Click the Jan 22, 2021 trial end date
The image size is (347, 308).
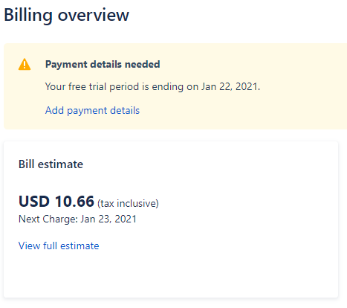tap(230, 87)
